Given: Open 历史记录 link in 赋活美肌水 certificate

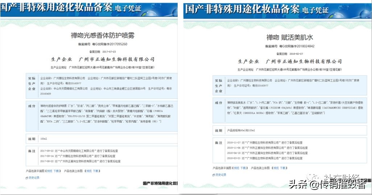Looking at the screenshot, I should click(x=221, y=175).
